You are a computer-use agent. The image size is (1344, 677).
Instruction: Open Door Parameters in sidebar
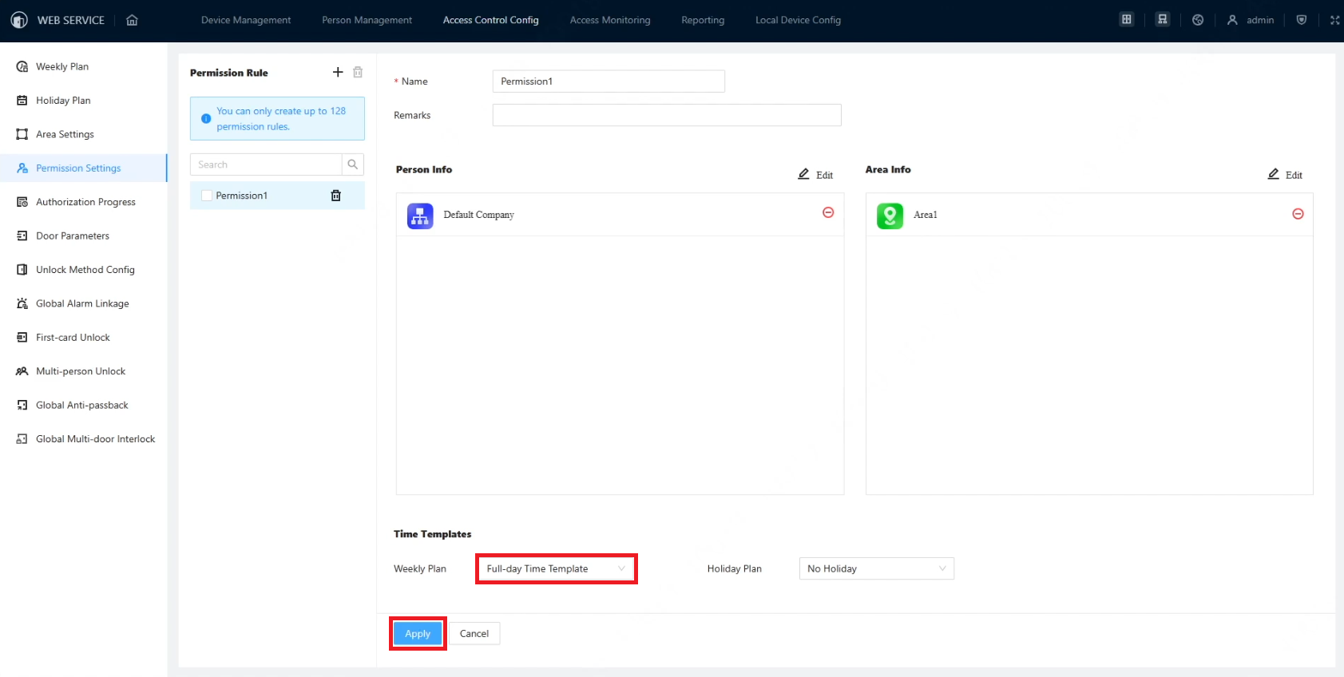(x=73, y=236)
